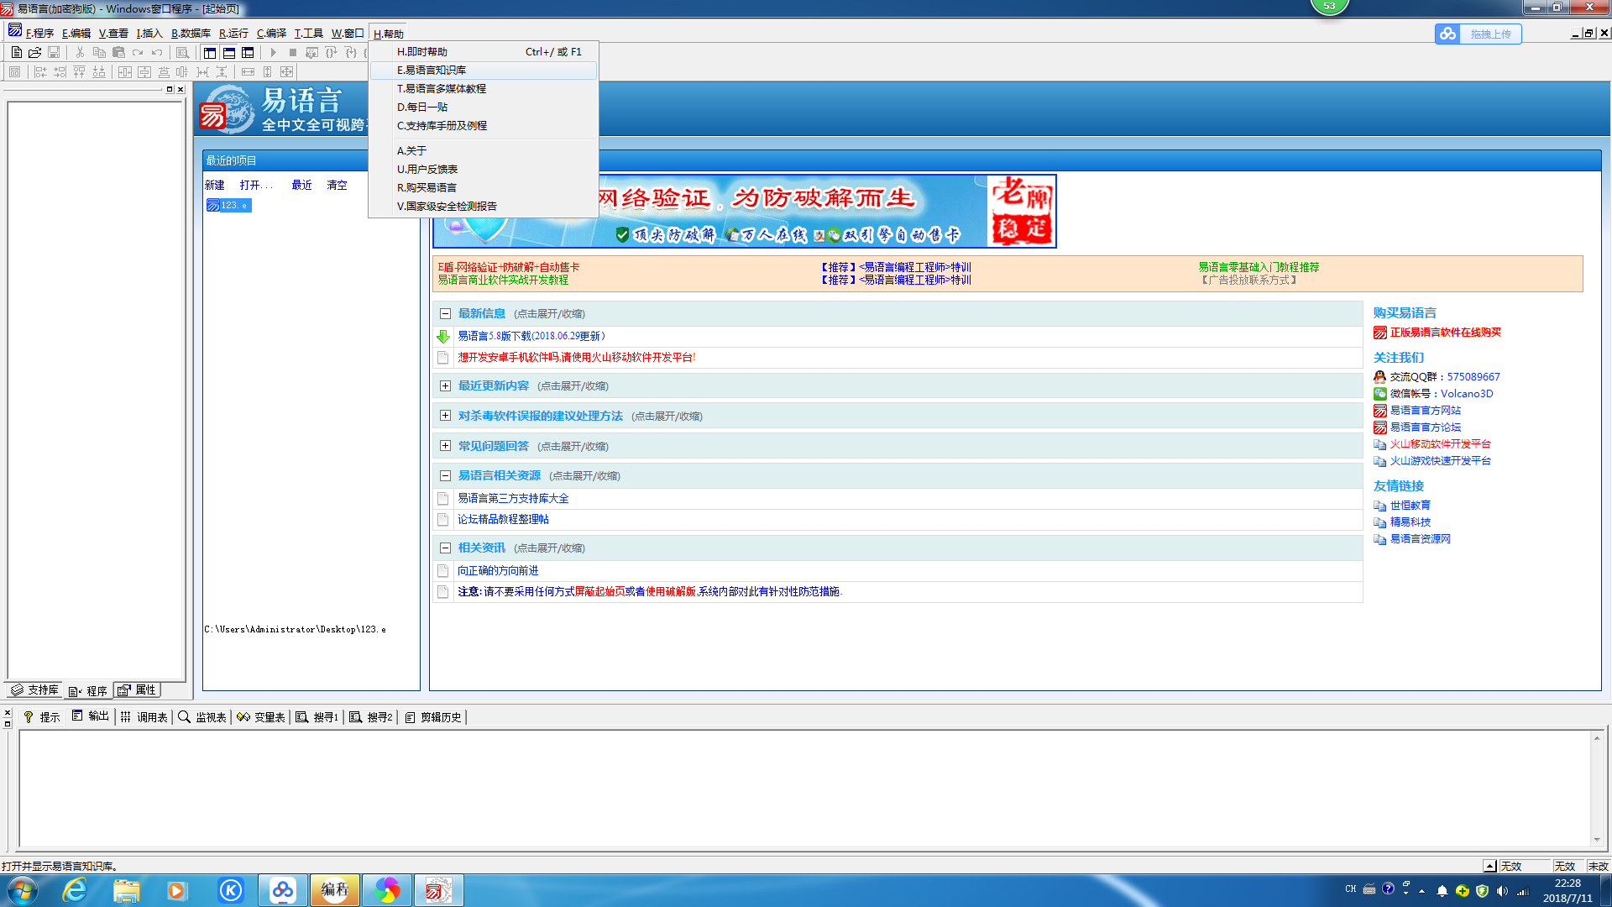Click inside the output text area
Image resolution: width=1612 pixels, height=907 pixels.
(x=804, y=789)
